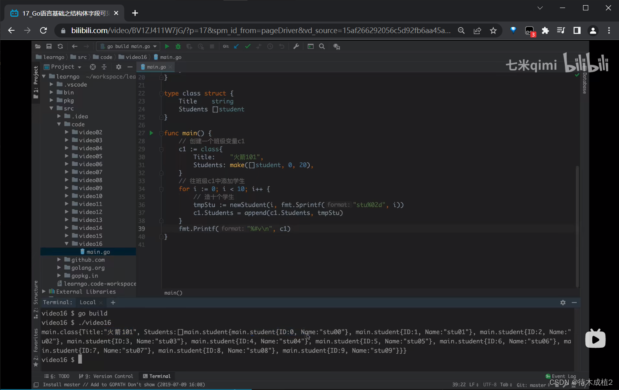The image size is (619, 390).
Task: Click the Chrome zoom magnifier in address bar
Action: pyautogui.click(x=461, y=30)
